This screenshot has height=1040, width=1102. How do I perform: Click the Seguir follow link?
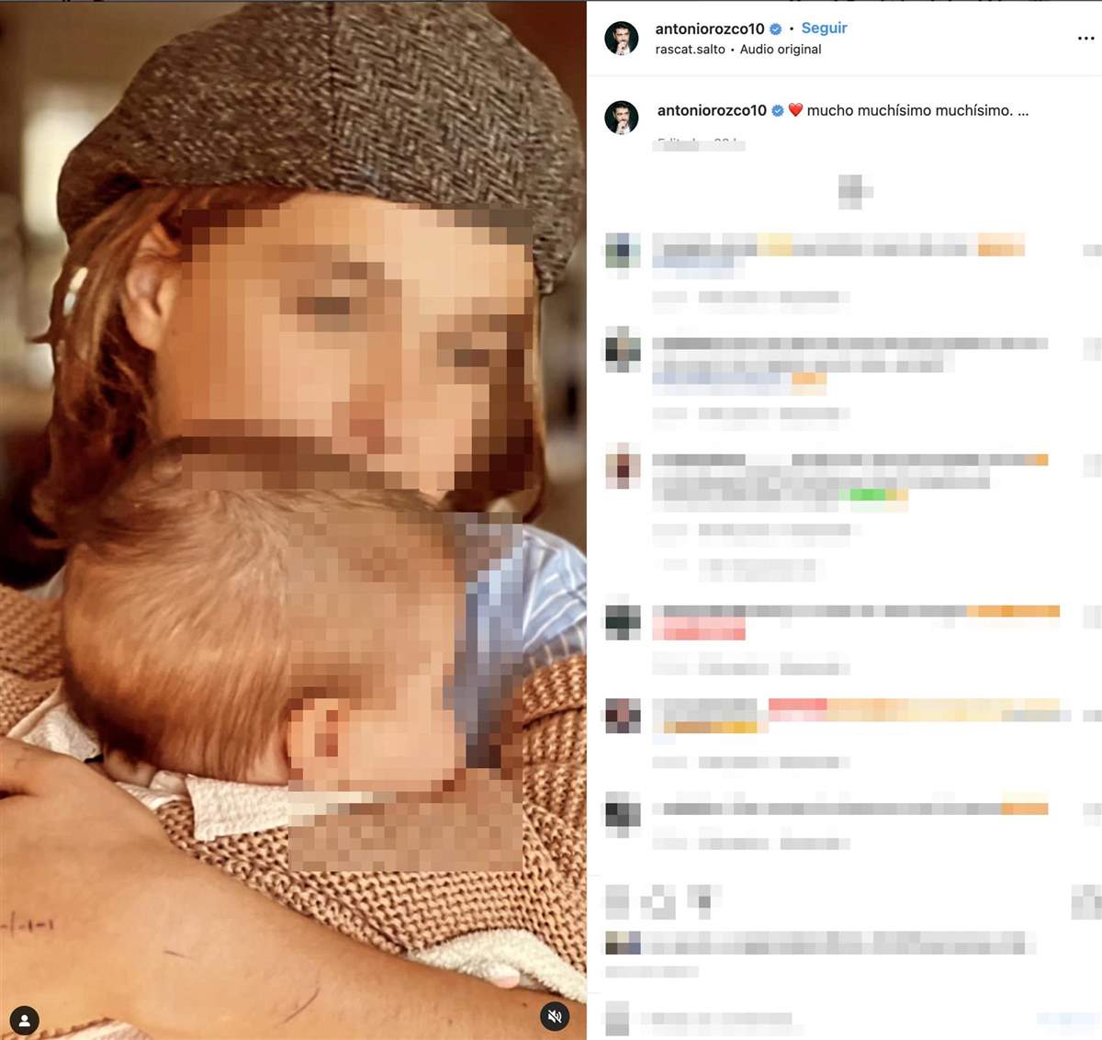(824, 28)
